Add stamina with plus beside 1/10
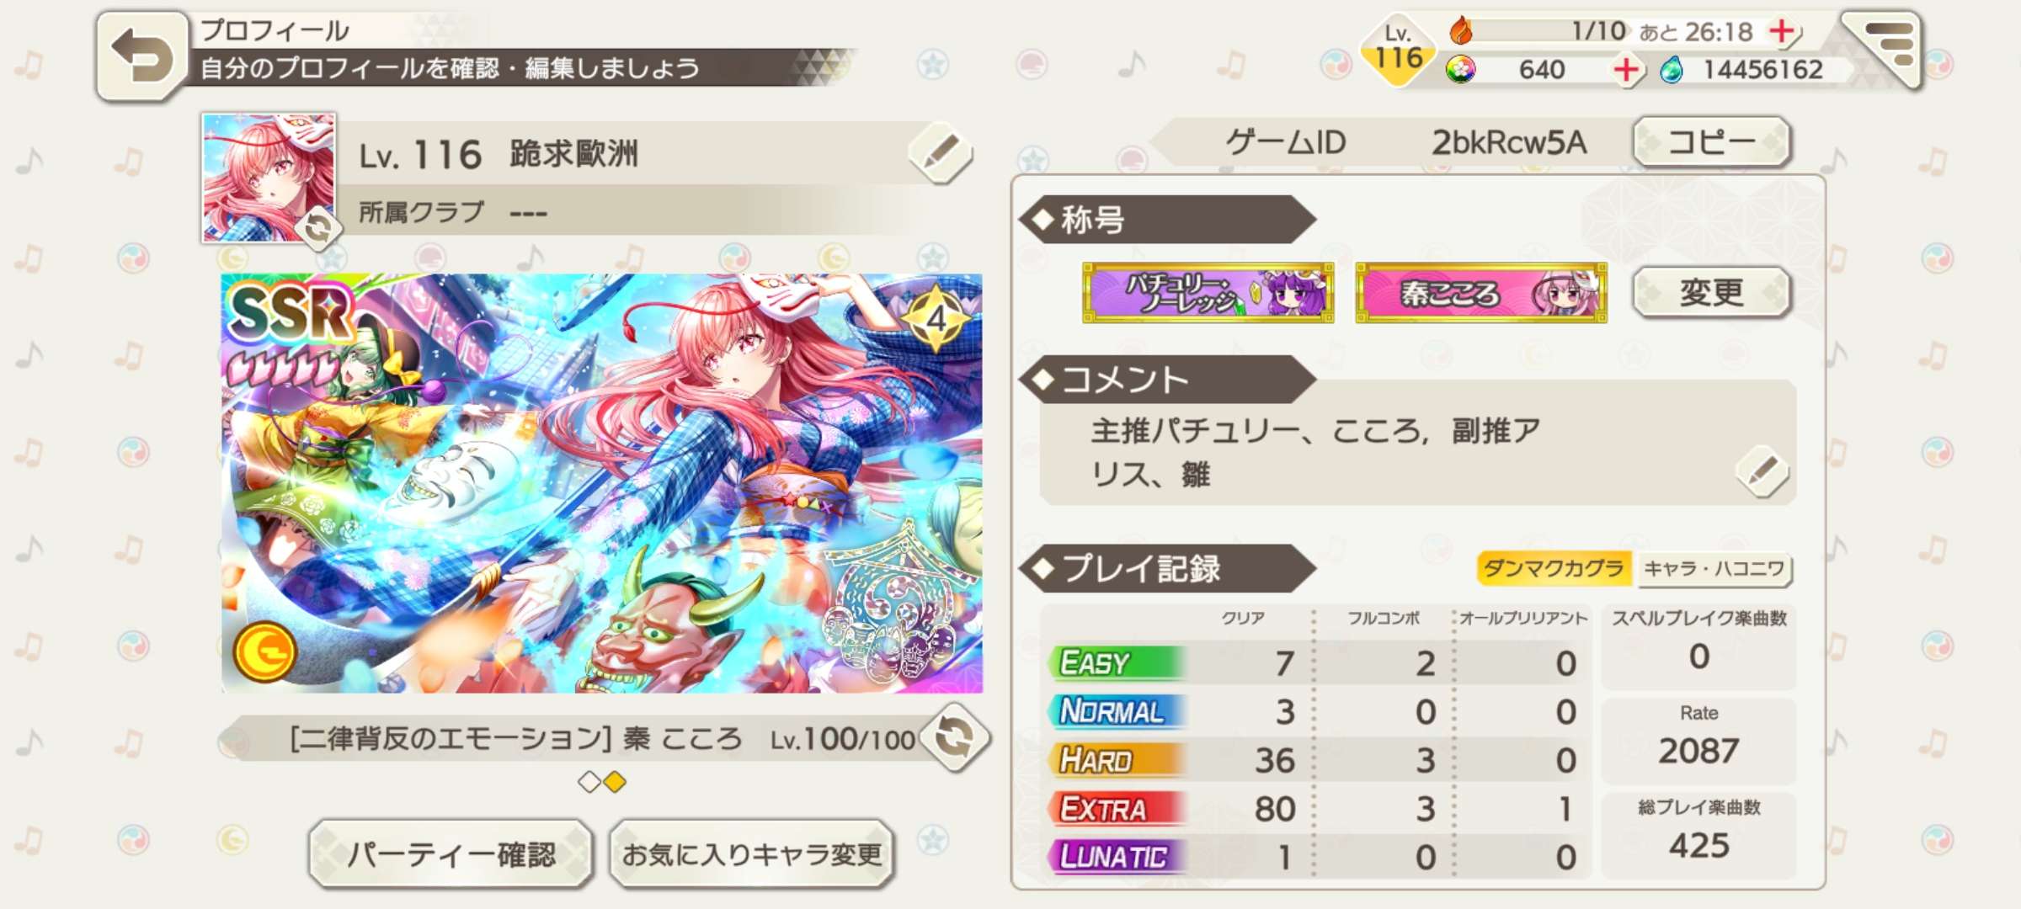Image resolution: width=2021 pixels, height=909 pixels. pos(1781,31)
